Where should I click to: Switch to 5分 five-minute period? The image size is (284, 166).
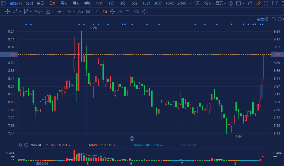pos(134,3)
